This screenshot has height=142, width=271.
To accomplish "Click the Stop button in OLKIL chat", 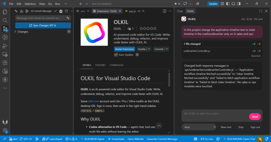I will coord(241,127).
